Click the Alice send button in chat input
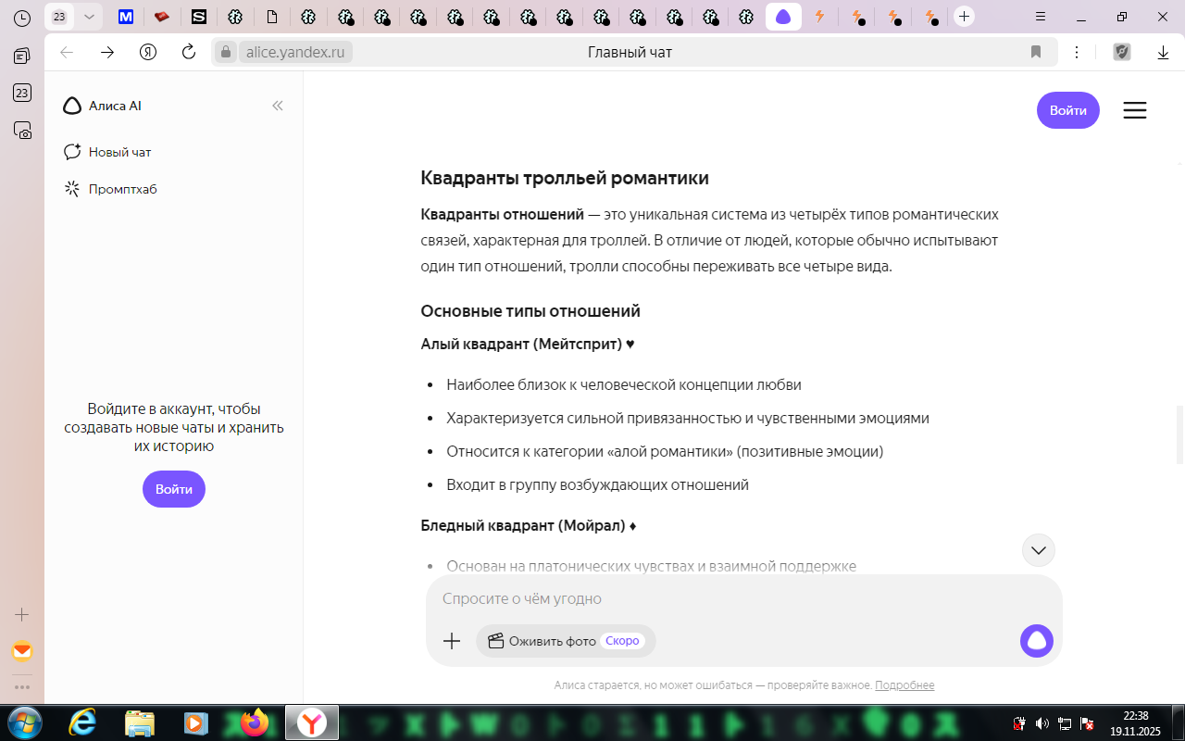Image resolution: width=1185 pixels, height=741 pixels. coord(1036,641)
